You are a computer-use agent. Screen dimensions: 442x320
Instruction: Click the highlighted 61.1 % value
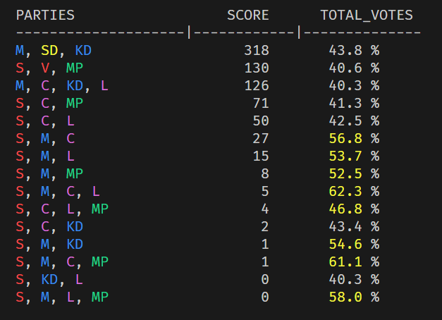(x=354, y=262)
